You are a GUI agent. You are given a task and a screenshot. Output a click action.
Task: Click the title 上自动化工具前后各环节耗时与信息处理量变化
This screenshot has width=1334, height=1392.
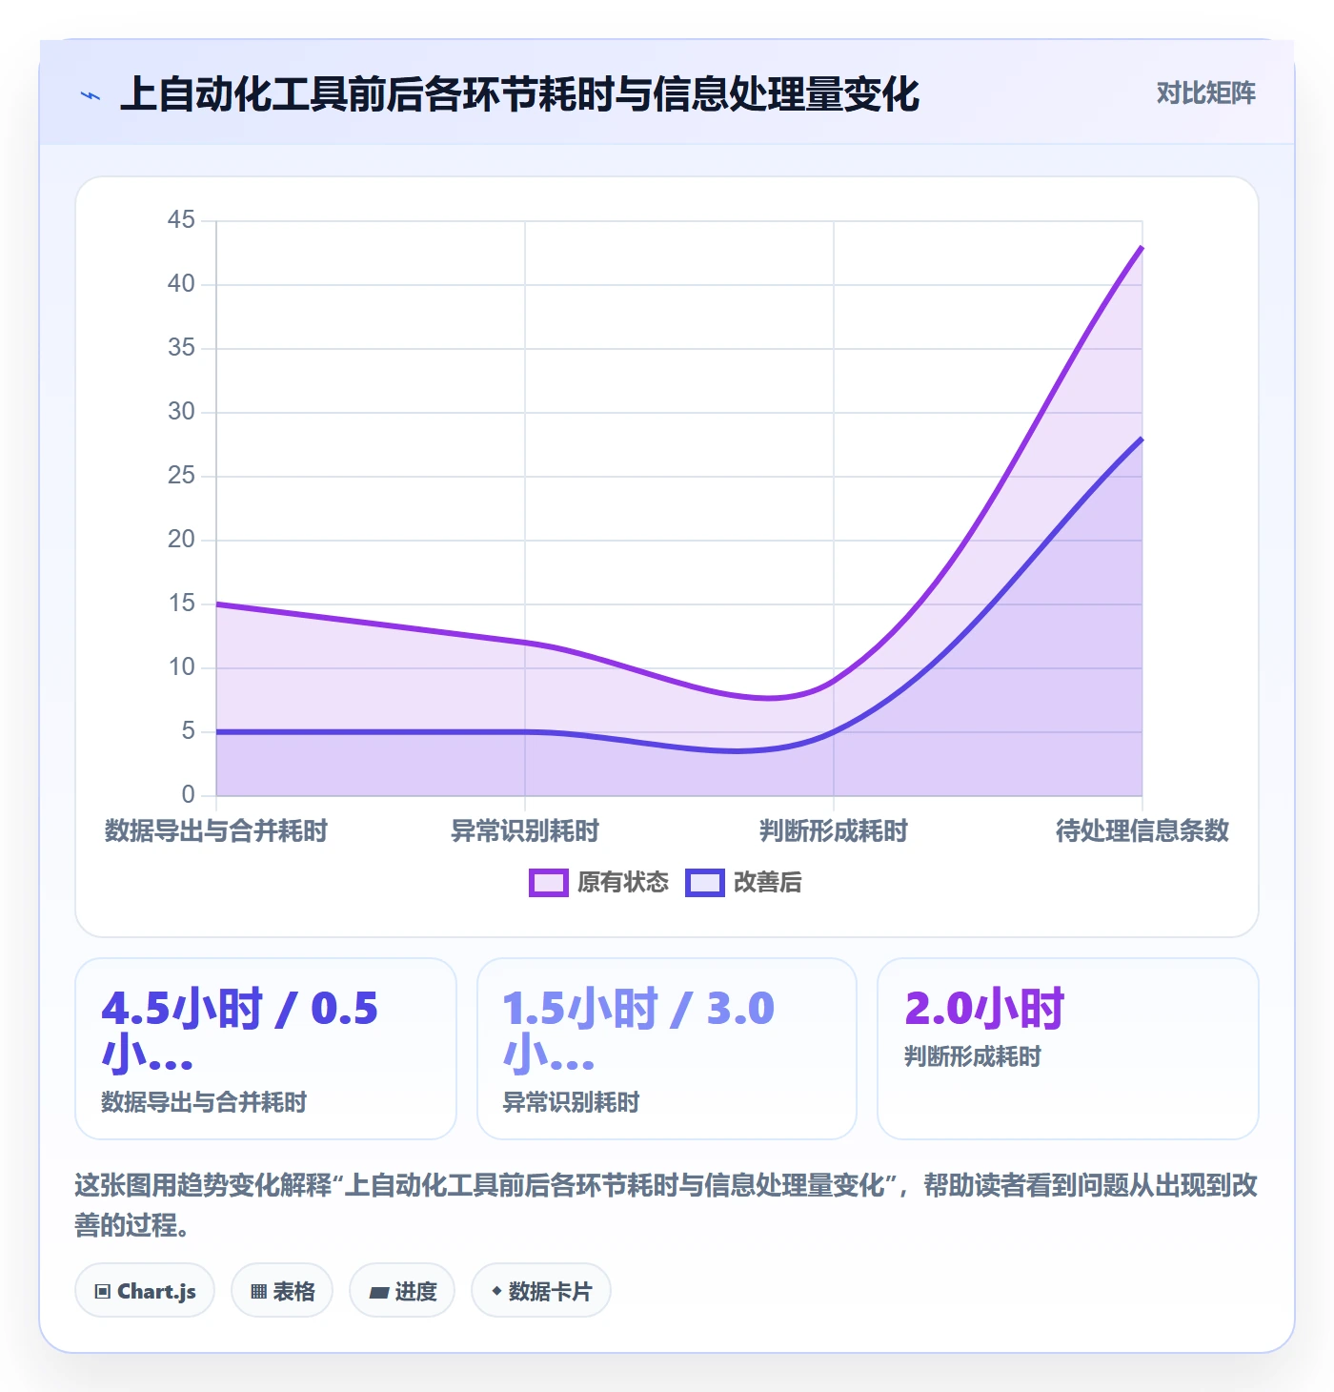(x=519, y=94)
